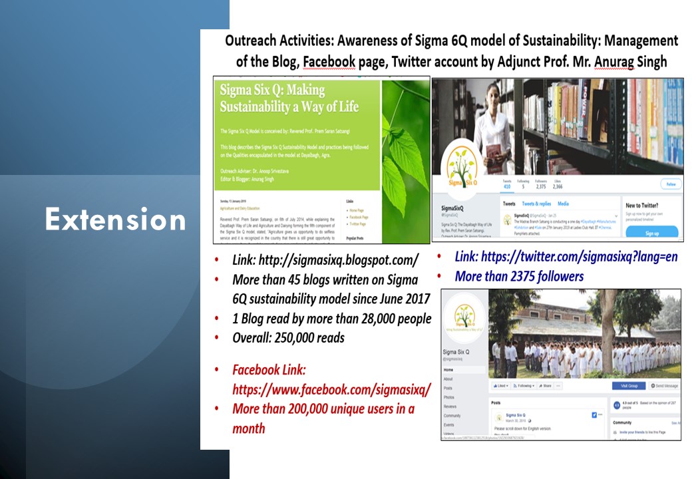Click the Visit Group button
692x479 pixels.
(629, 386)
